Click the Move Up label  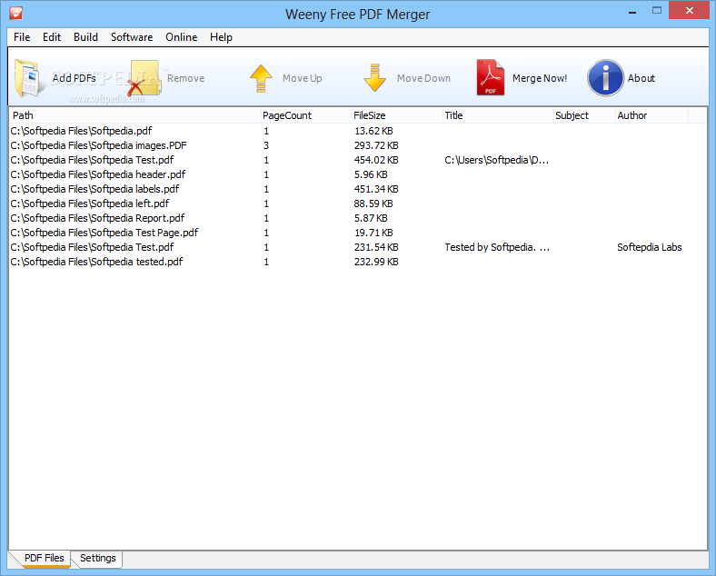(303, 78)
